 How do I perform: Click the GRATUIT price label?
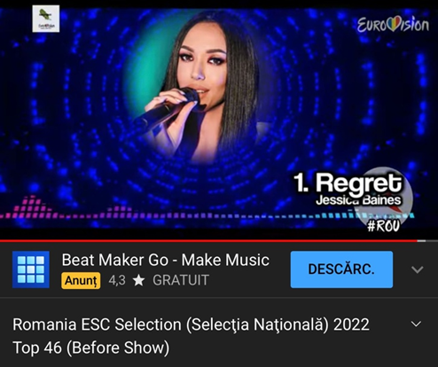point(181,280)
